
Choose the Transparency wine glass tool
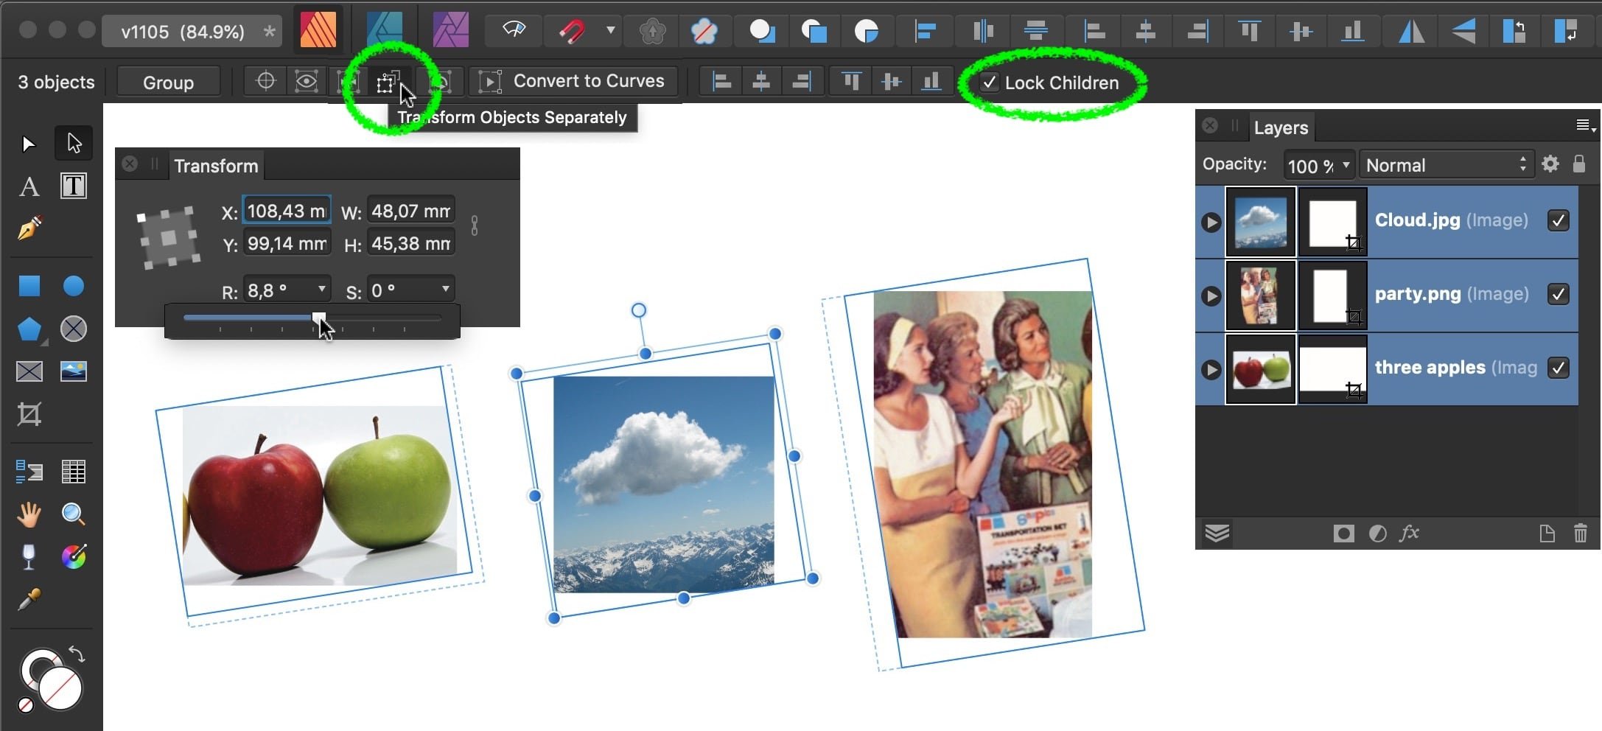[29, 557]
